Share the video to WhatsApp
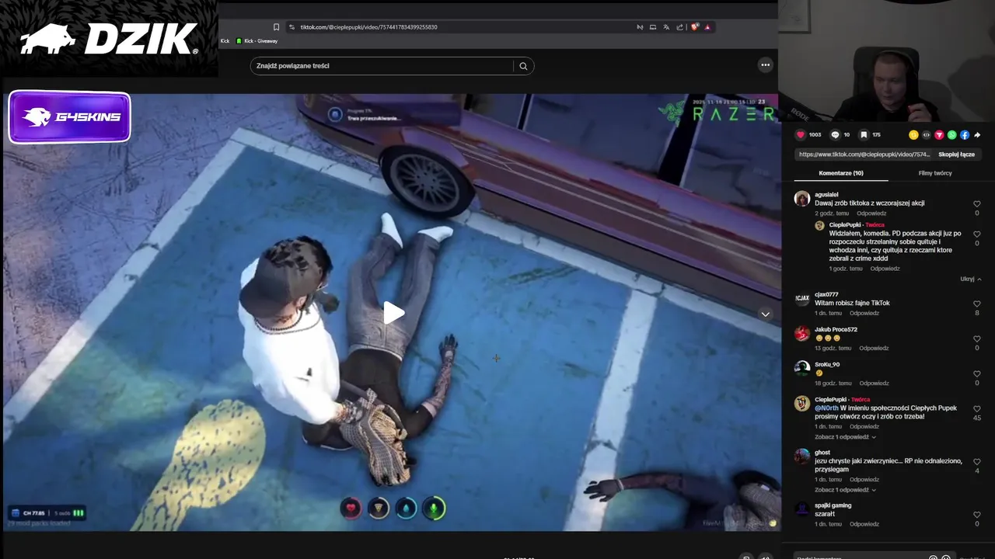 pyautogui.click(x=951, y=135)
